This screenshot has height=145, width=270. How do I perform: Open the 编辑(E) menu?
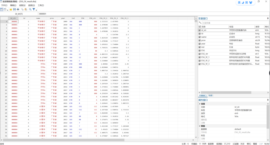[13, 5]
